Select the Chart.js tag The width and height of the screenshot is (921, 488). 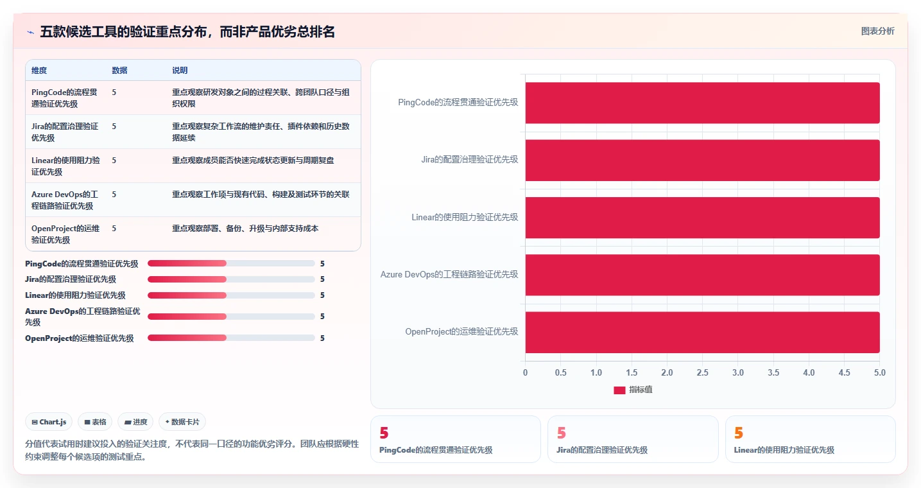49,422
